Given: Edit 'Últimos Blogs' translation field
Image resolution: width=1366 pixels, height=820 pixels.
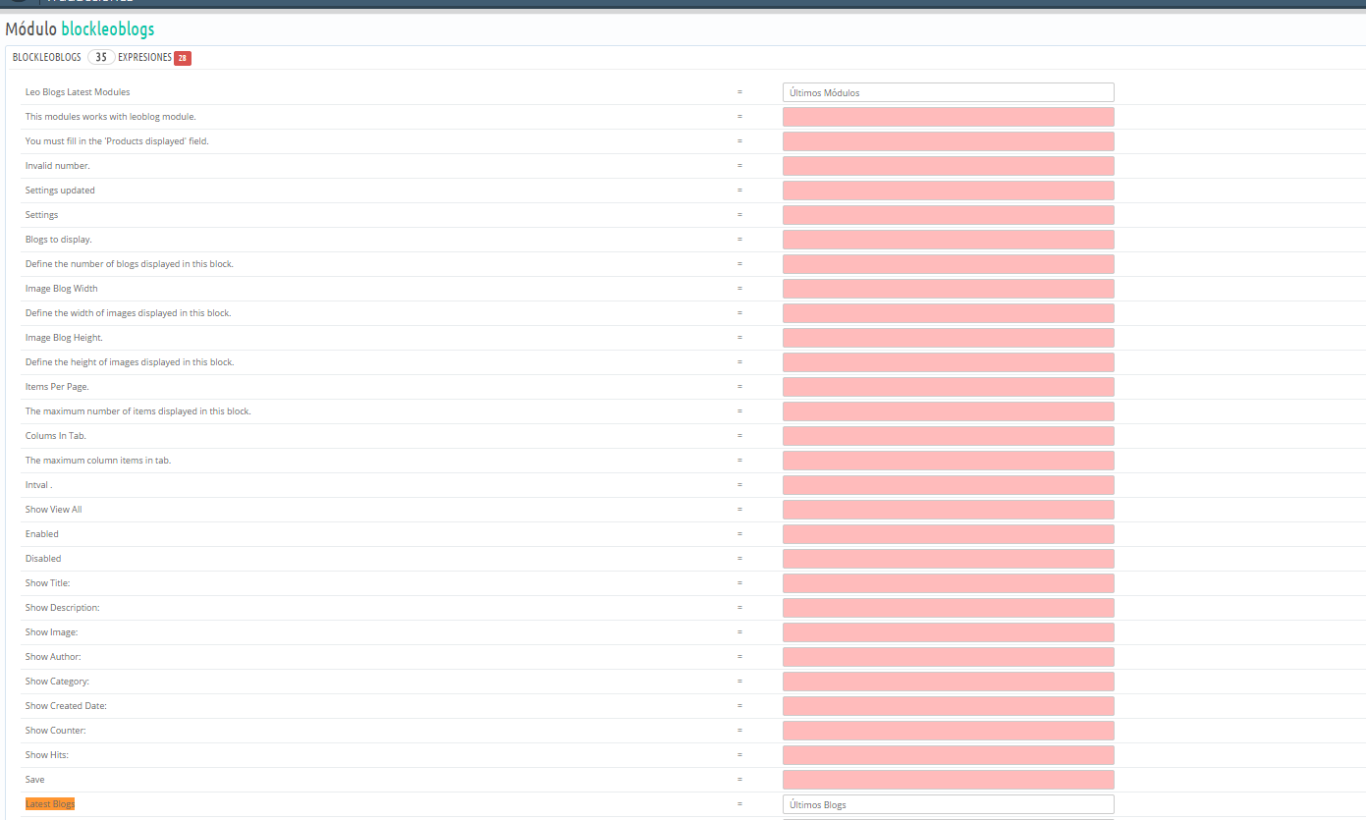Looking at the screenshot, I should pyautogui.click(x=948, y=804).
